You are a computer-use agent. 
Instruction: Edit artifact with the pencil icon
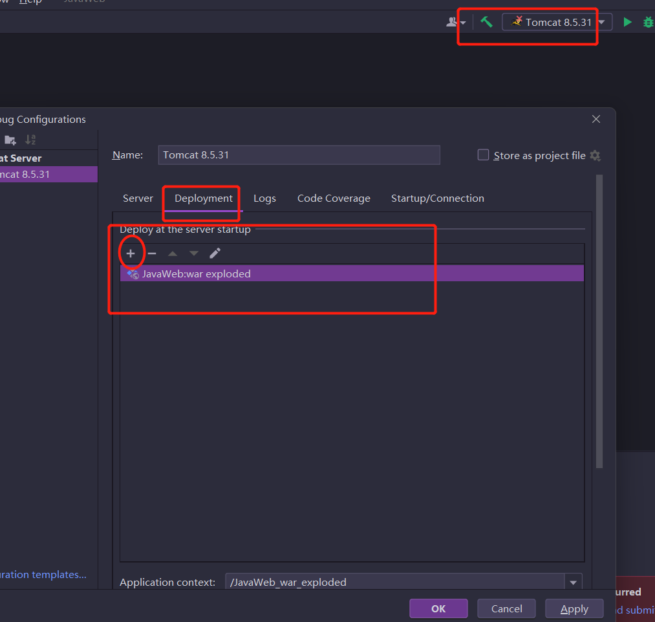(x=215, y=253)
